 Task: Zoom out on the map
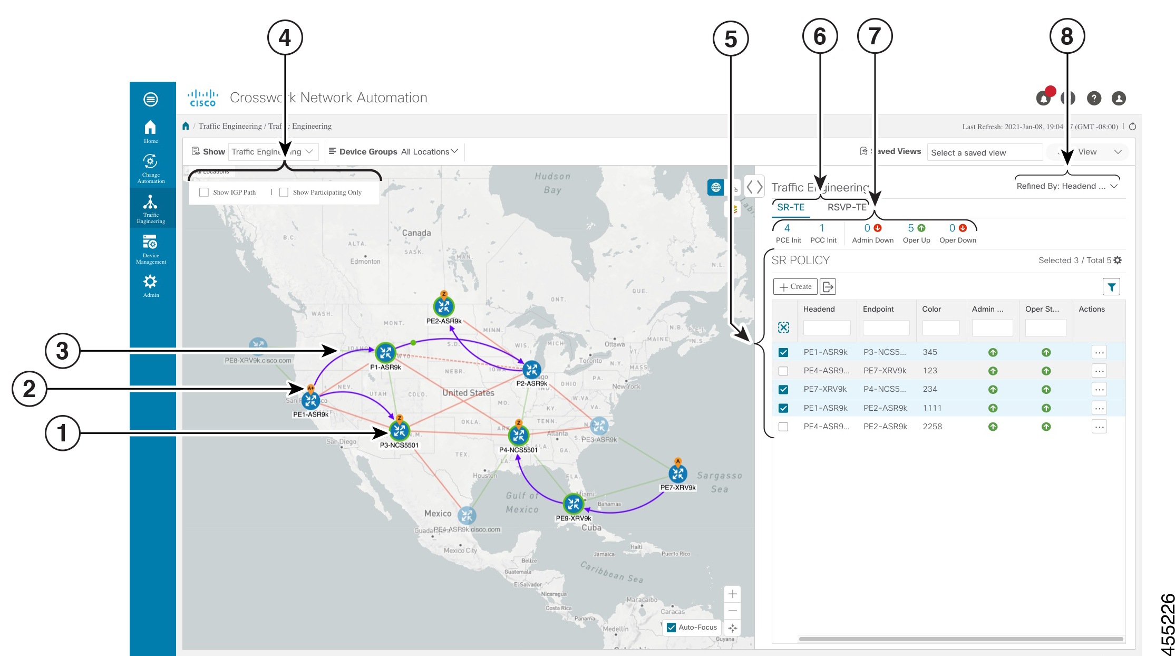(x=733, y=611)
